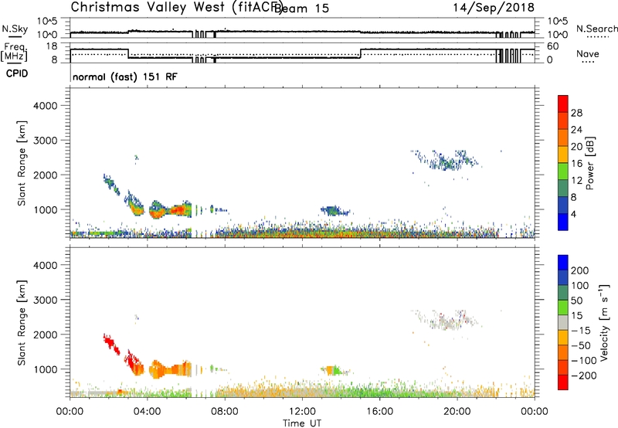Click the strong echo near 05:30 in power panel
618x428 pixels.
coord(178,209)
